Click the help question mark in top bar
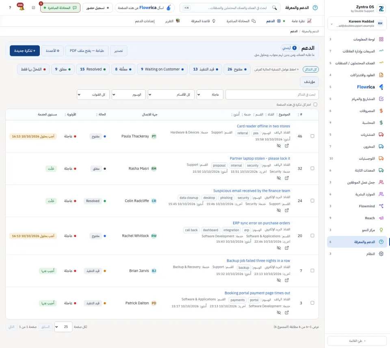This screenshot has height=348, width=390. 10,8
